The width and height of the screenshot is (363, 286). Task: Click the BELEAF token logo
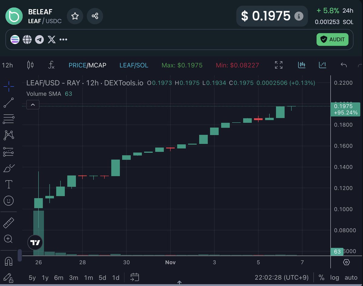point(14,16)
